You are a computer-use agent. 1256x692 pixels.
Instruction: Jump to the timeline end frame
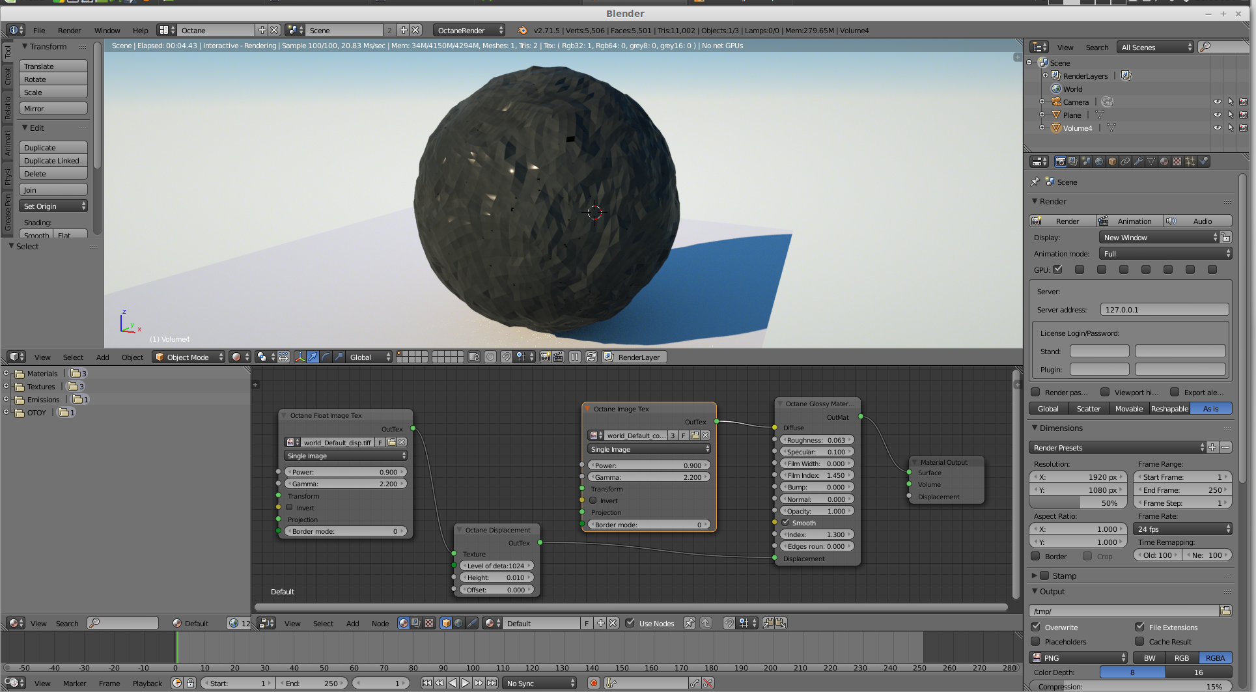coord(492,683)
